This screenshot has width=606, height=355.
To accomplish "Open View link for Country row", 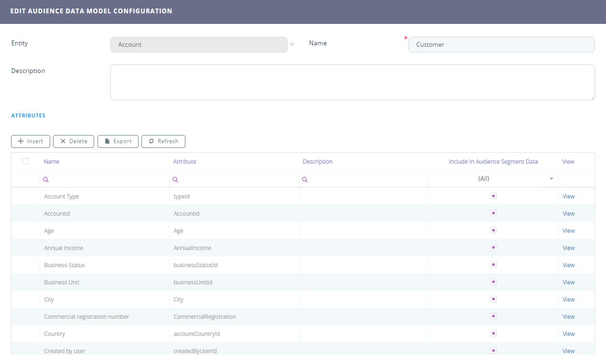I will point(568,334).
